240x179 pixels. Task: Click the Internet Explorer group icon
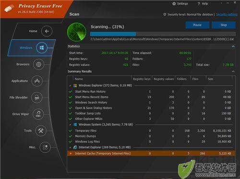coord(75,147)
